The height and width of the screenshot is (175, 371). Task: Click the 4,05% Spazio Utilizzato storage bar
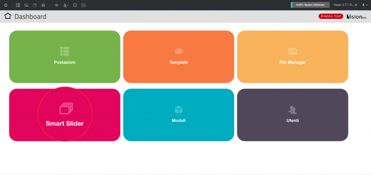(310, 5)
